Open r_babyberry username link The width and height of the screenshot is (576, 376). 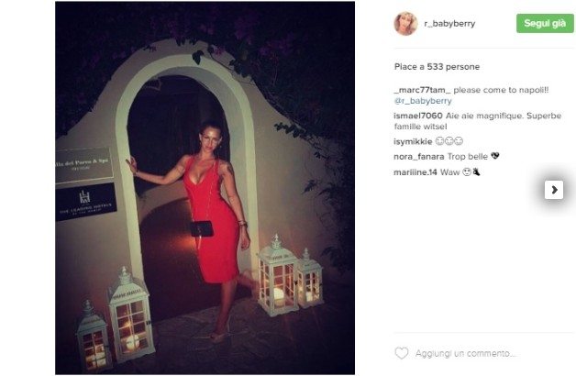[x=449, y=24]
